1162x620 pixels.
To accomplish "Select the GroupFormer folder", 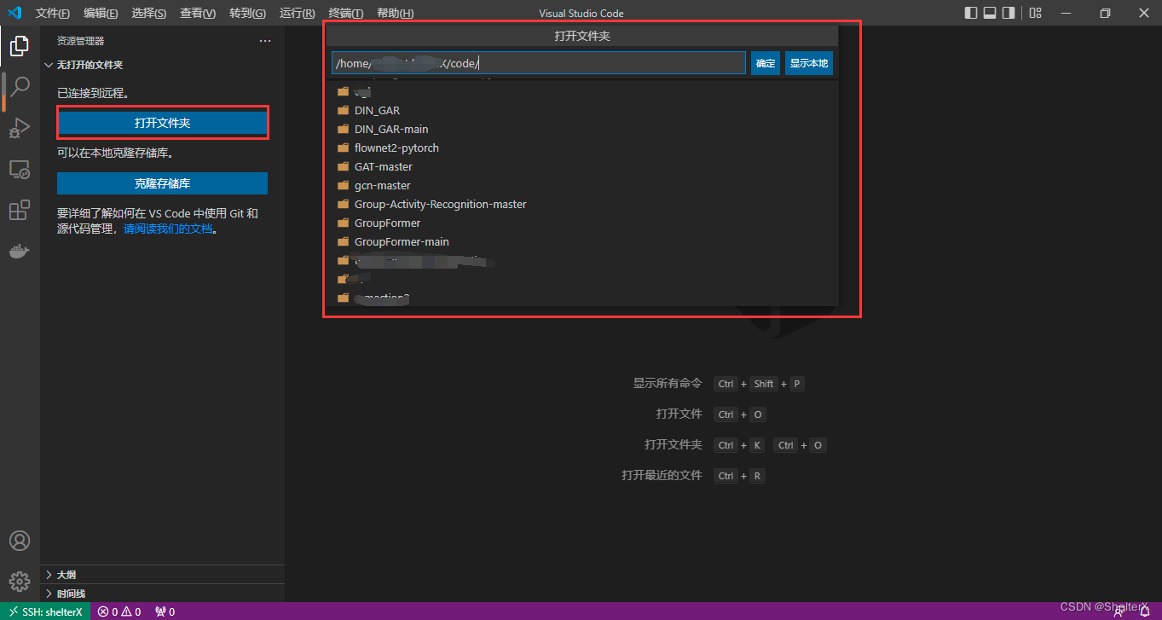I will [581, 223].
